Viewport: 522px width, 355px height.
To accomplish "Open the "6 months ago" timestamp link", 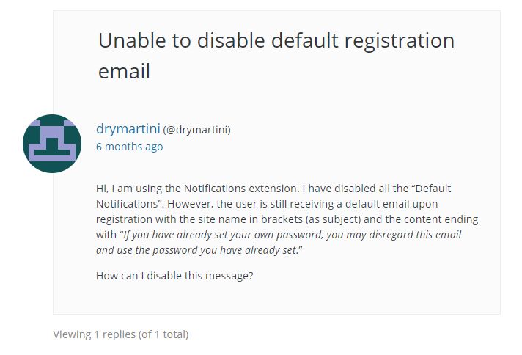I will click(x=129, y=147).
